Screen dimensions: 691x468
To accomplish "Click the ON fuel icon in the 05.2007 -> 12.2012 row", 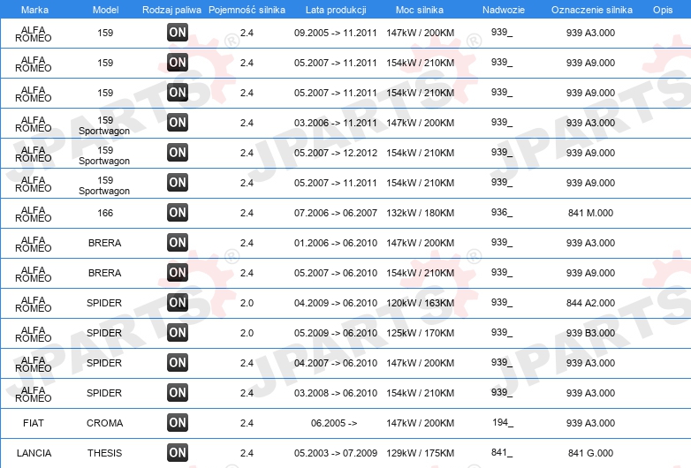I will click(x=178, y=153).
